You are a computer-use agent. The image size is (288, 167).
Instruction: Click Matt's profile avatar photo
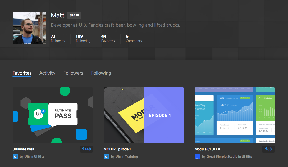[x=29, y=28]
